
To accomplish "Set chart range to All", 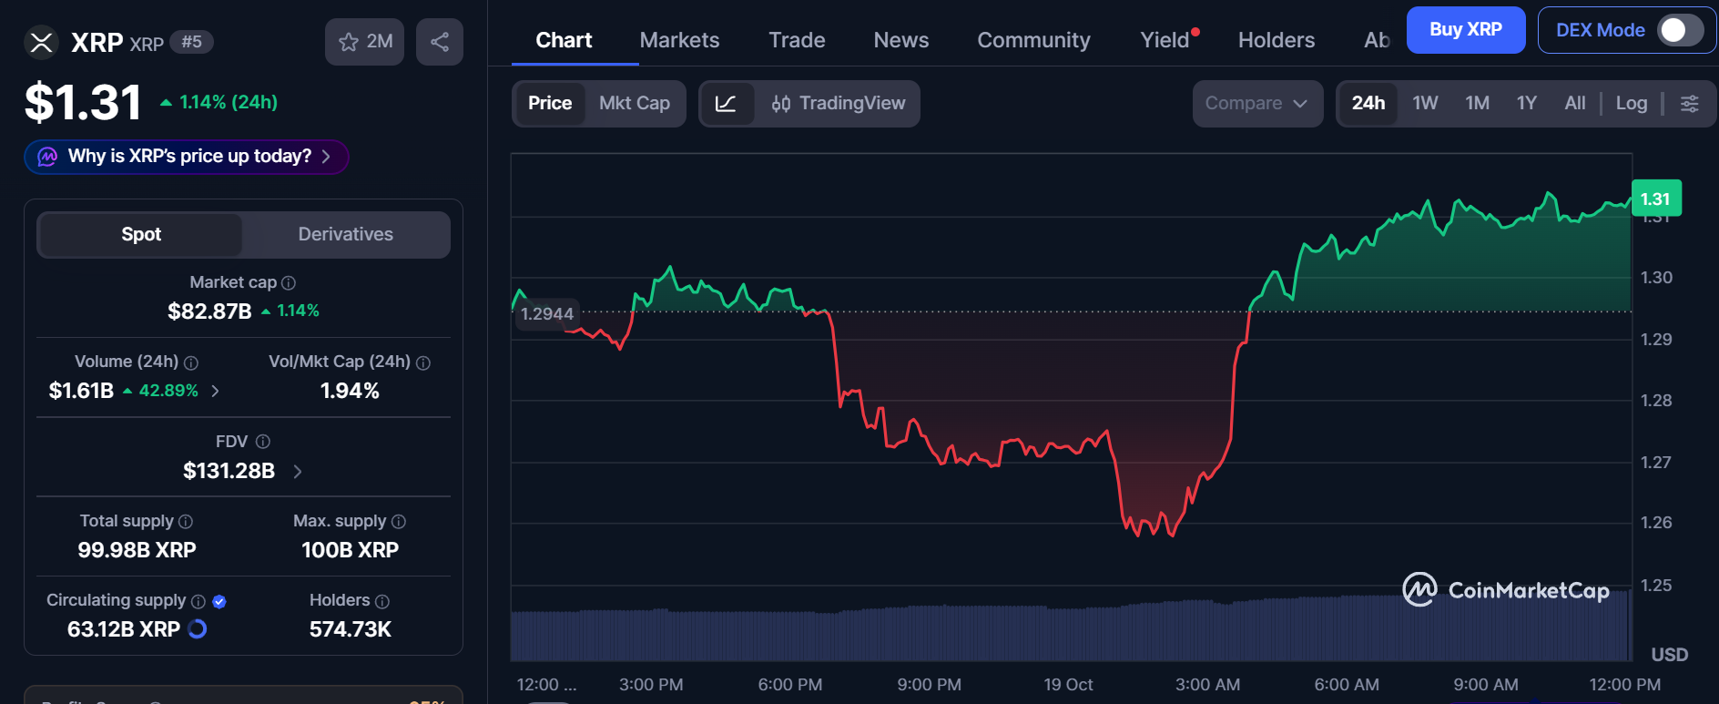I will point(1575,104).
